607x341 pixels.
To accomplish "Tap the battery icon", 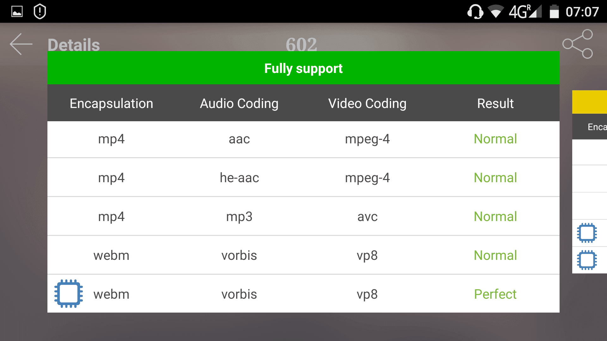I will (554, 12).
